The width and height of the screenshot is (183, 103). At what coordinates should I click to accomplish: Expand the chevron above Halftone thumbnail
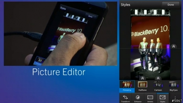coord(142,78)
